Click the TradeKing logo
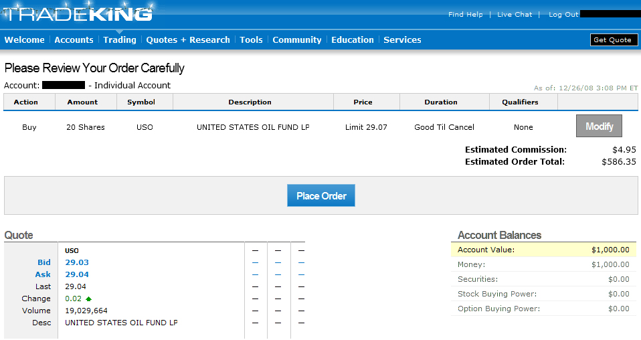The width and height of the screenshot is (641, 340). pos(78,13)
